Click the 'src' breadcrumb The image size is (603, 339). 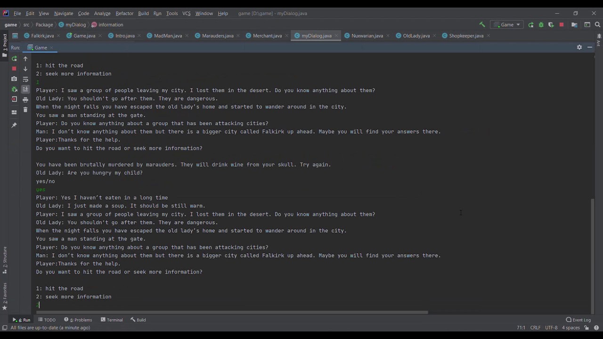tap(26, 24)
